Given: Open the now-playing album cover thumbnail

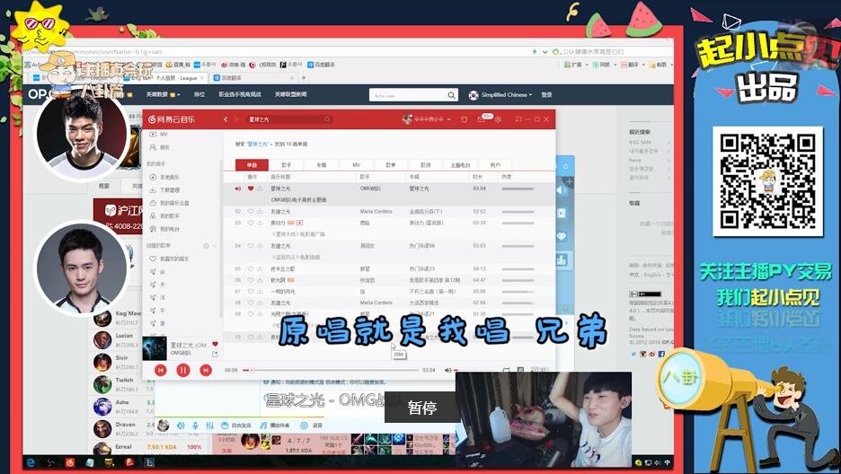Looking at the screenshot, I should (155, 348).
